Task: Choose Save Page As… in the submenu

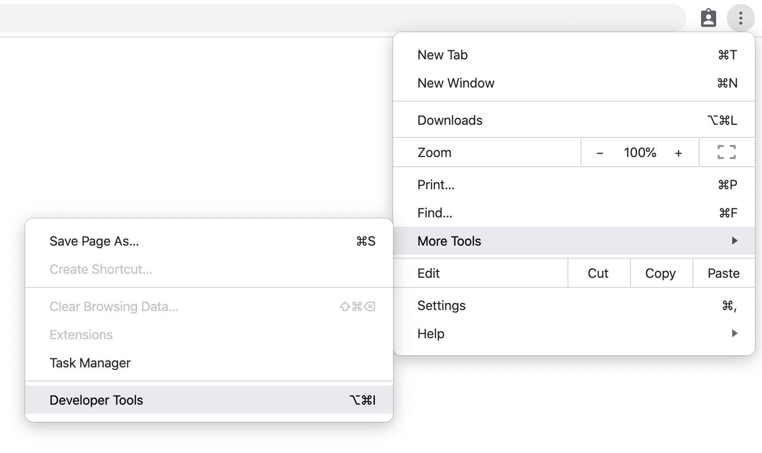Action: point(209,241)
